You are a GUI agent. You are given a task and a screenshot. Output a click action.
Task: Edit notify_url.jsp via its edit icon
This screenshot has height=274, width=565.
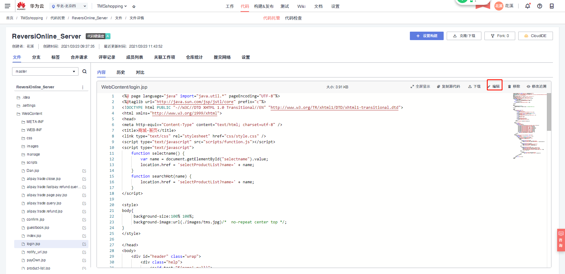coord(84,252)
